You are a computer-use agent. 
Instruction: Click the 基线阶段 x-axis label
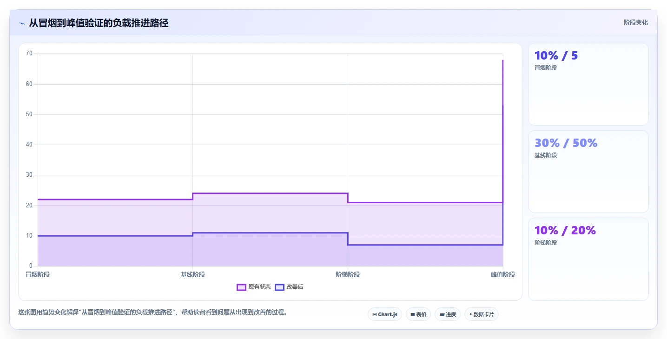193,274
